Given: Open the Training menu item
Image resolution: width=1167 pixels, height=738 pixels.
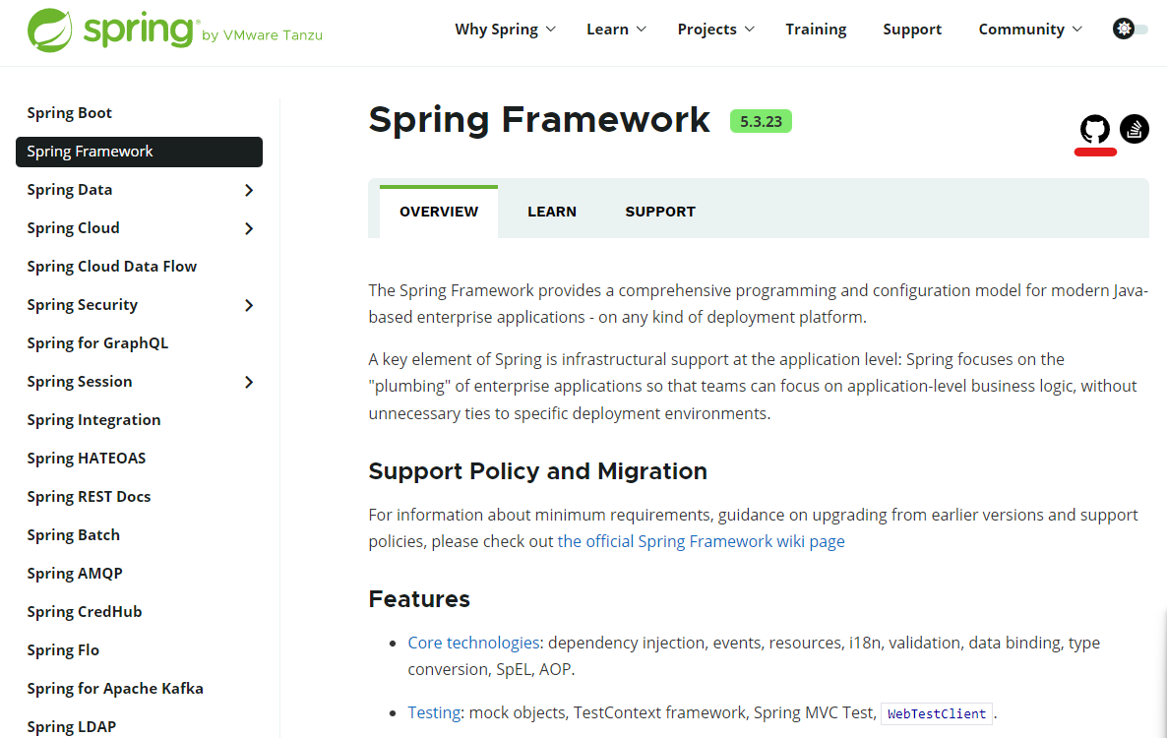Looking at the screenshot, I should pyautogui.click(x=816, y=30).
